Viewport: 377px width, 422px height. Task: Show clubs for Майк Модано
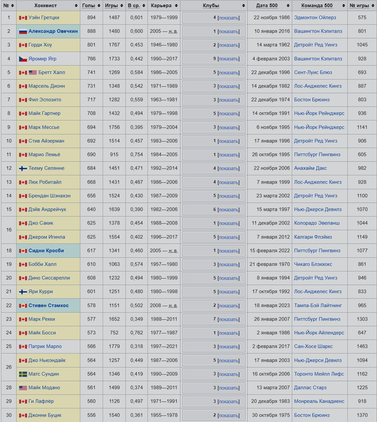228,388
